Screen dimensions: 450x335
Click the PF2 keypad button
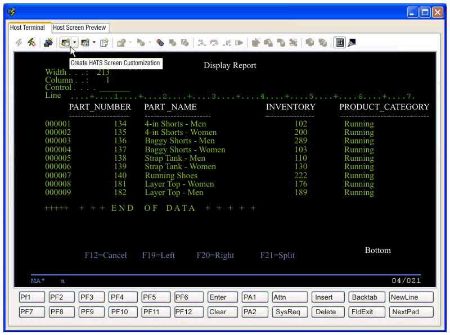[x=61, y=297]
